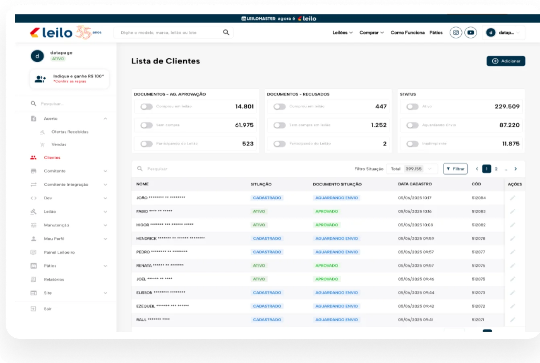This screenshot has height=363, width=540.
Task: Toggle Participando do Leilão under Recusados
Action: [x=280, y=144]
